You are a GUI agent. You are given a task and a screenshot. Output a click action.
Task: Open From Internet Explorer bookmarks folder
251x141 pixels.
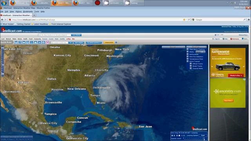[60, 24]
